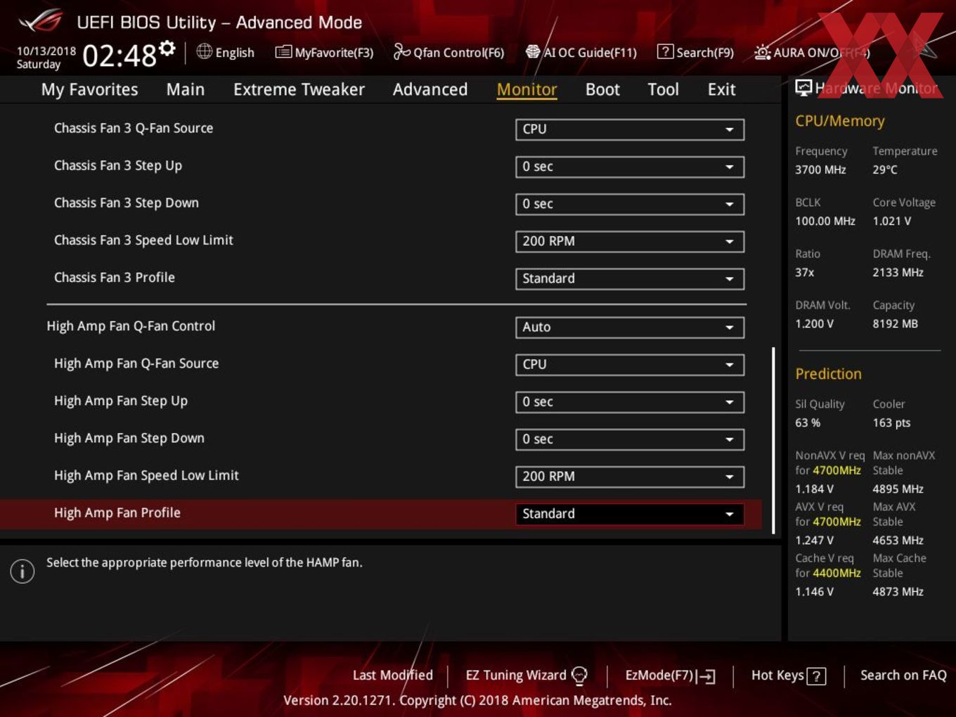Click Search on FAQ link
Viewport: 956px width, 717px height.
pyautogui.click(x=903, y=675)
